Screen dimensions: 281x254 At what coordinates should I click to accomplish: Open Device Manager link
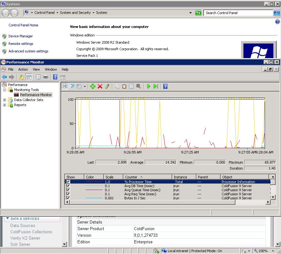(x=20, y=36)
